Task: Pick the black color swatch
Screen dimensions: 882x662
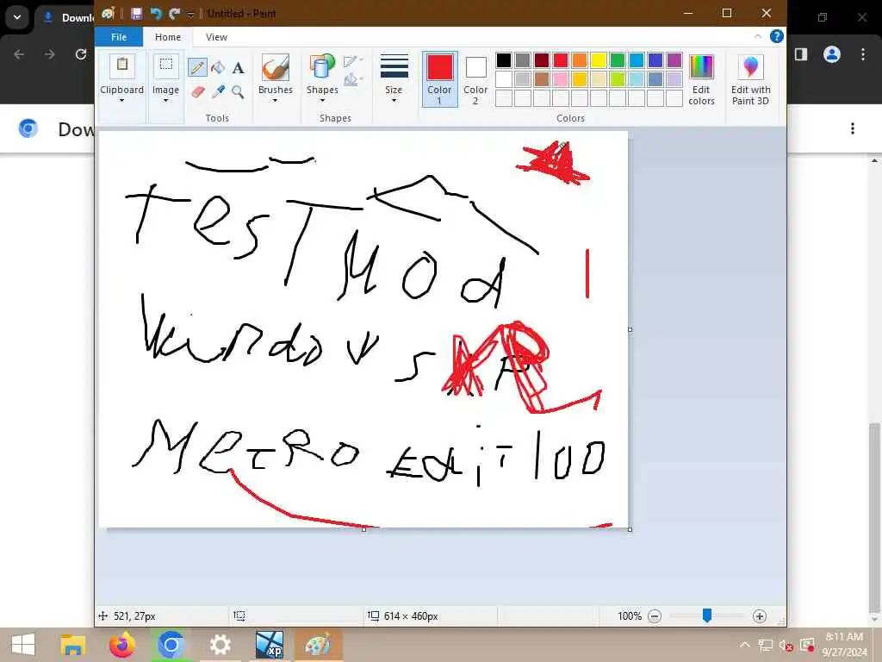Action: click(x=504, y=60)
